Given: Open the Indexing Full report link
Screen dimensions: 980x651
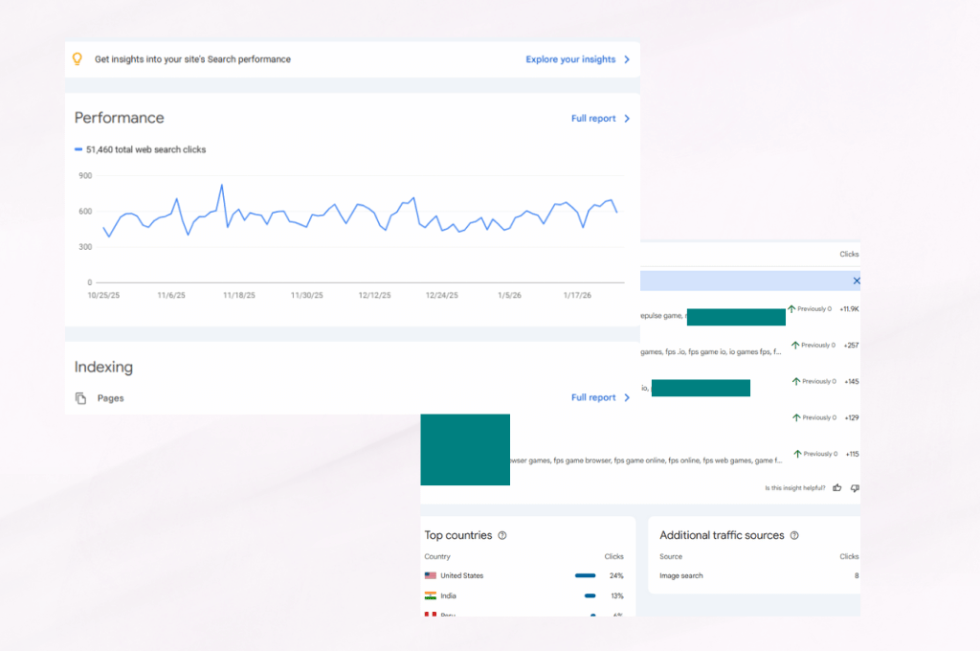Looking at the screenshot, I should click(x=593, y=397).
